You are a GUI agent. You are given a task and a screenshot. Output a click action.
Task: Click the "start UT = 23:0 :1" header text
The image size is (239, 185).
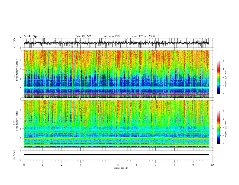pos(146,36)
